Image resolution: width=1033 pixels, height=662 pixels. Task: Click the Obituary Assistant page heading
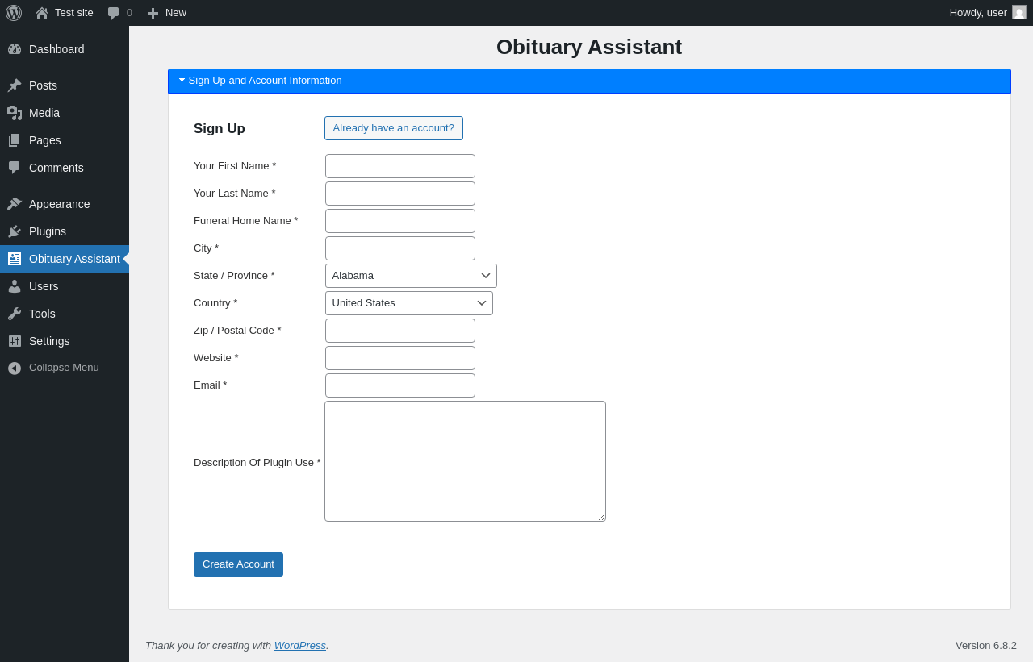click(x=589, y=47)
